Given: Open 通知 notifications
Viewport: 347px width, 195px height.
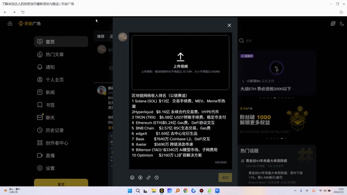Looking at the screenshot, I should (x=61, y=67).
